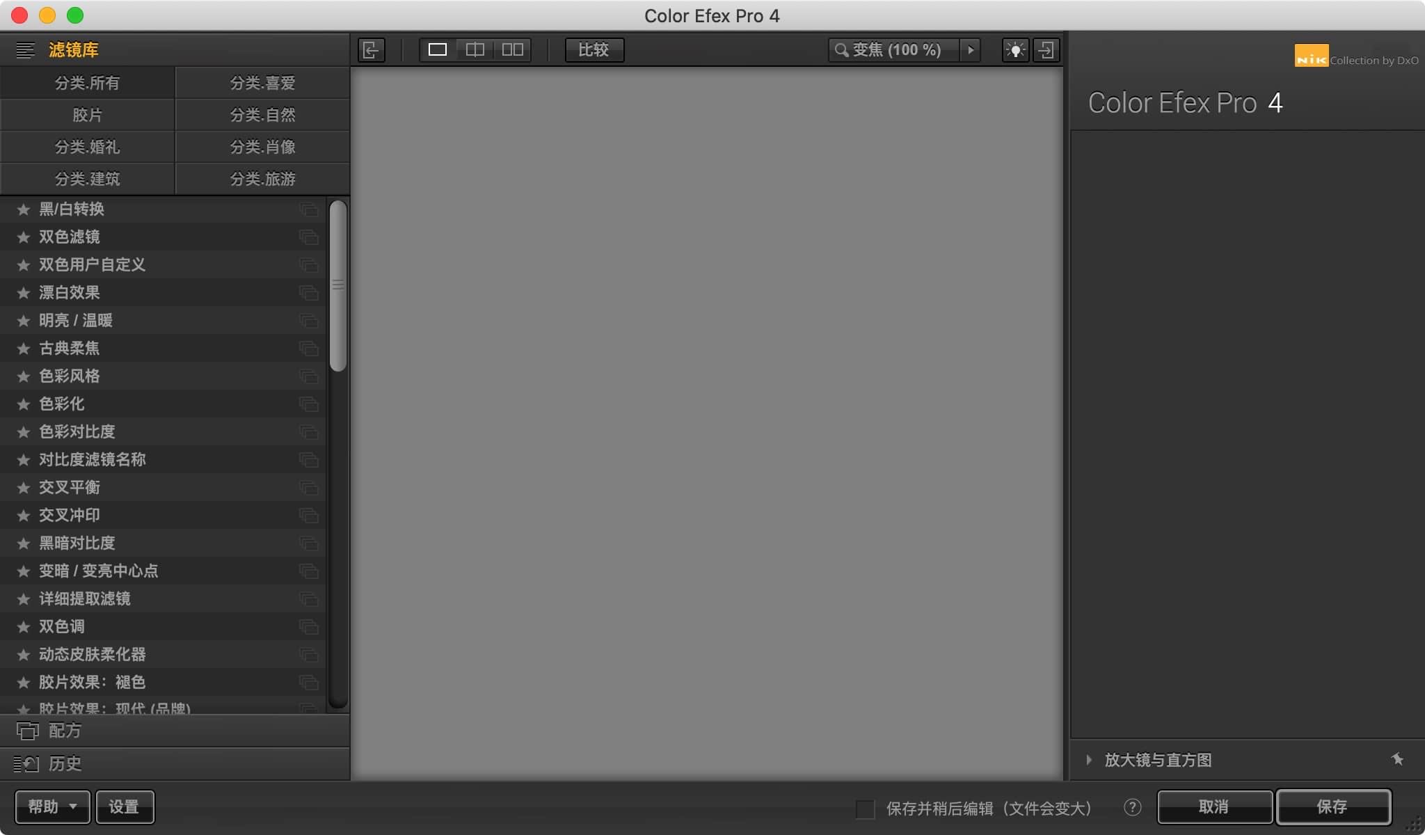1425x835 pixels.
Task: Click the 取消 cancel button
Action: tap(1214, 807)
